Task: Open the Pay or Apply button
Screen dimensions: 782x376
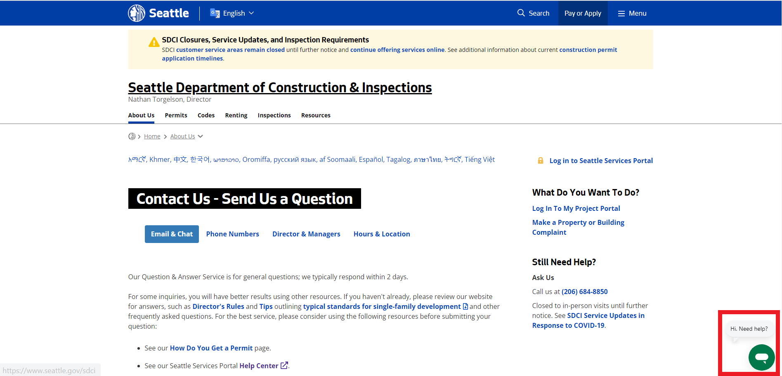Action: (583, 13)
